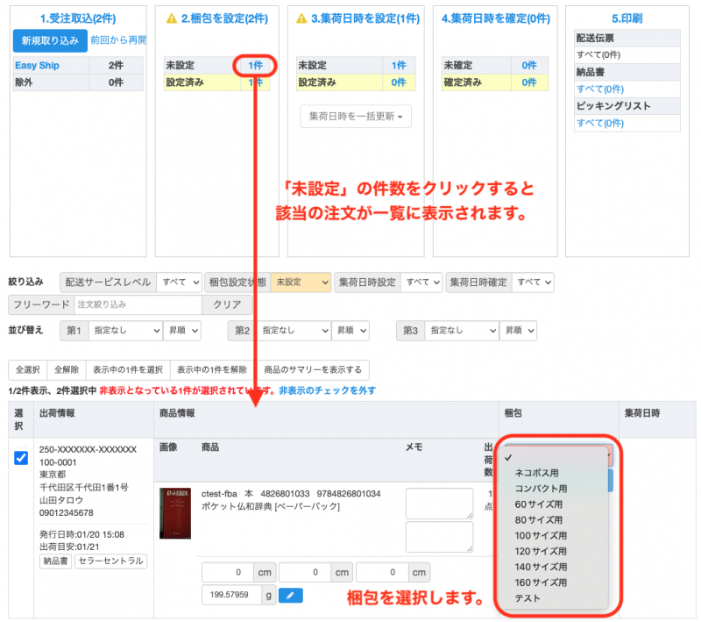Open 配送サービスレベル filter dropdown
The width and height of the screenshot is (701, 622).
[x=180, y=282]
